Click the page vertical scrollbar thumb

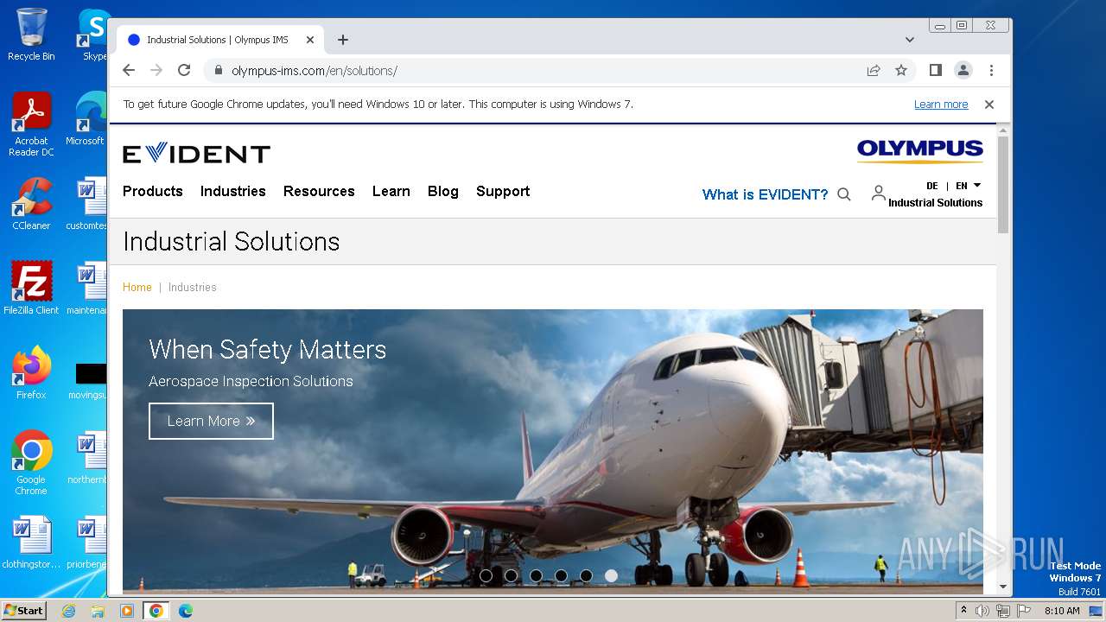[x=1003, y=184]
